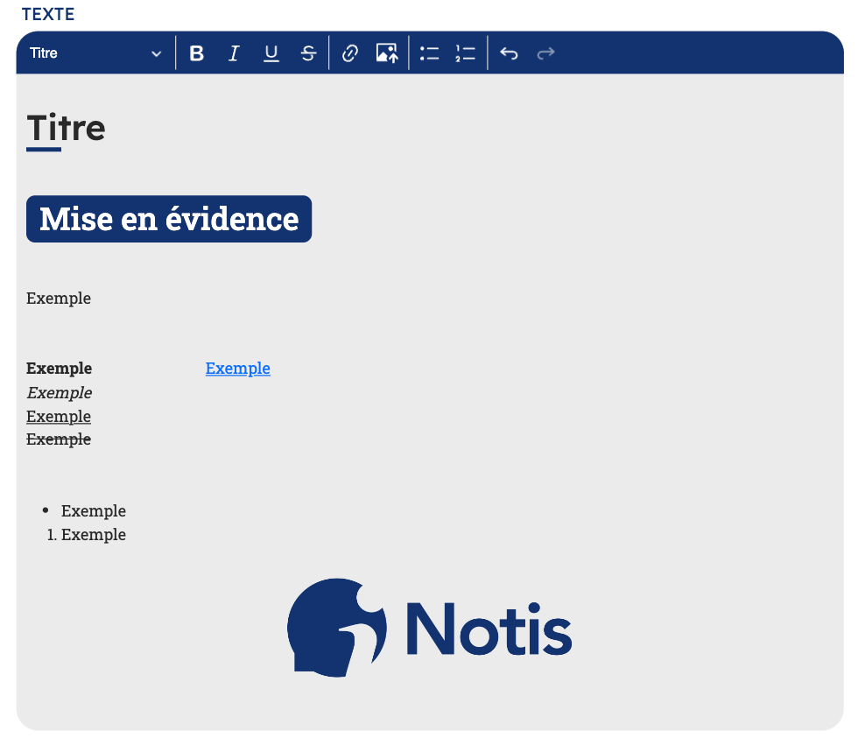Select the Notis logo image

pyautogui.click(x=429, y=628)
